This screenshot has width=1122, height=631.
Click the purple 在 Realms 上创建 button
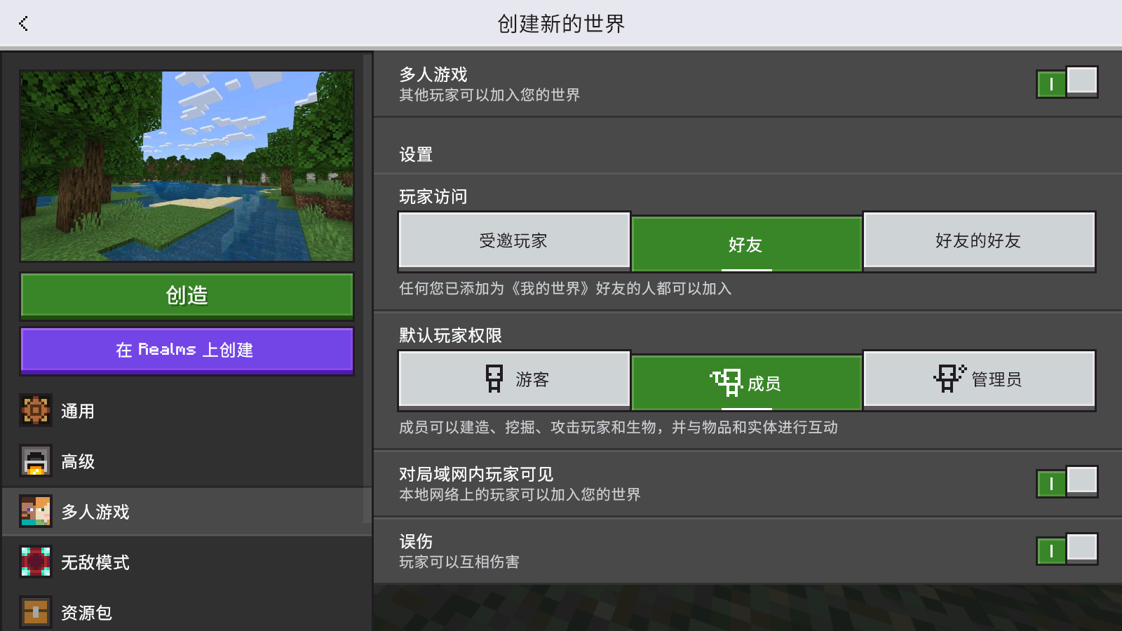[x=187, y=350]
